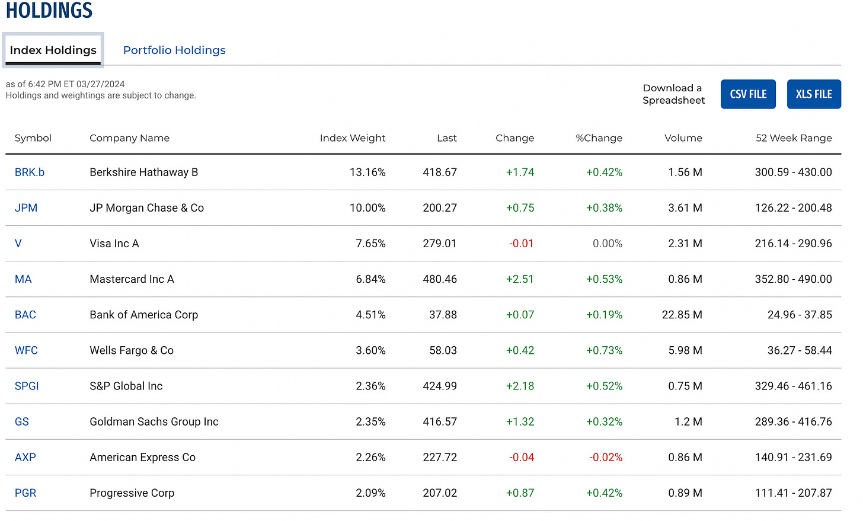Open the PGR symbol link
863x521 pixels.
[x=25, y=493]
